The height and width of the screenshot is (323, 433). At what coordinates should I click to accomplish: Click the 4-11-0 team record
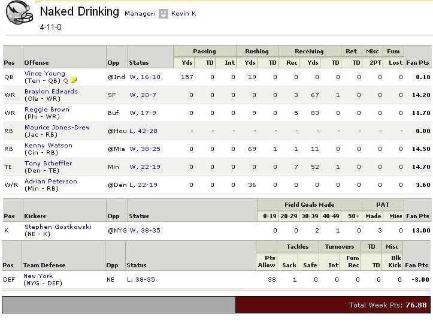(x=51, y=27)
